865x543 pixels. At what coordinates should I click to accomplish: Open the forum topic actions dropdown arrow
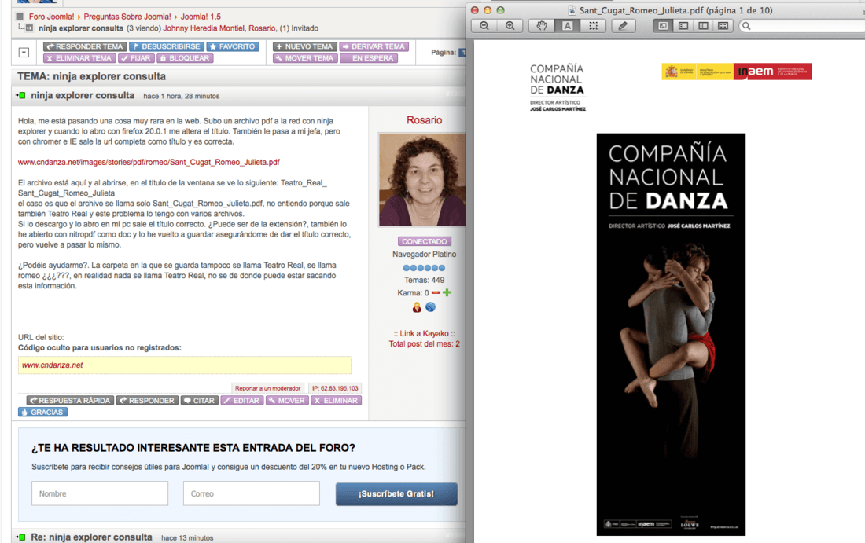[x=24, y=53]
